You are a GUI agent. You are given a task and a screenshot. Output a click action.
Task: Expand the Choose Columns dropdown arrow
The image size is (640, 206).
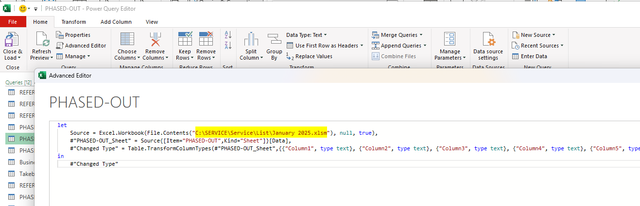[138, 58]
